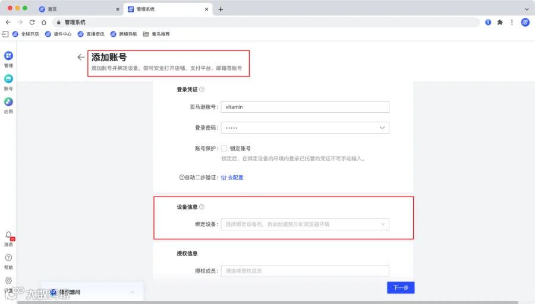Expand the 绑定设备 dropdown
The height and width of the screenshot is (304, 535).
(305, 224)
